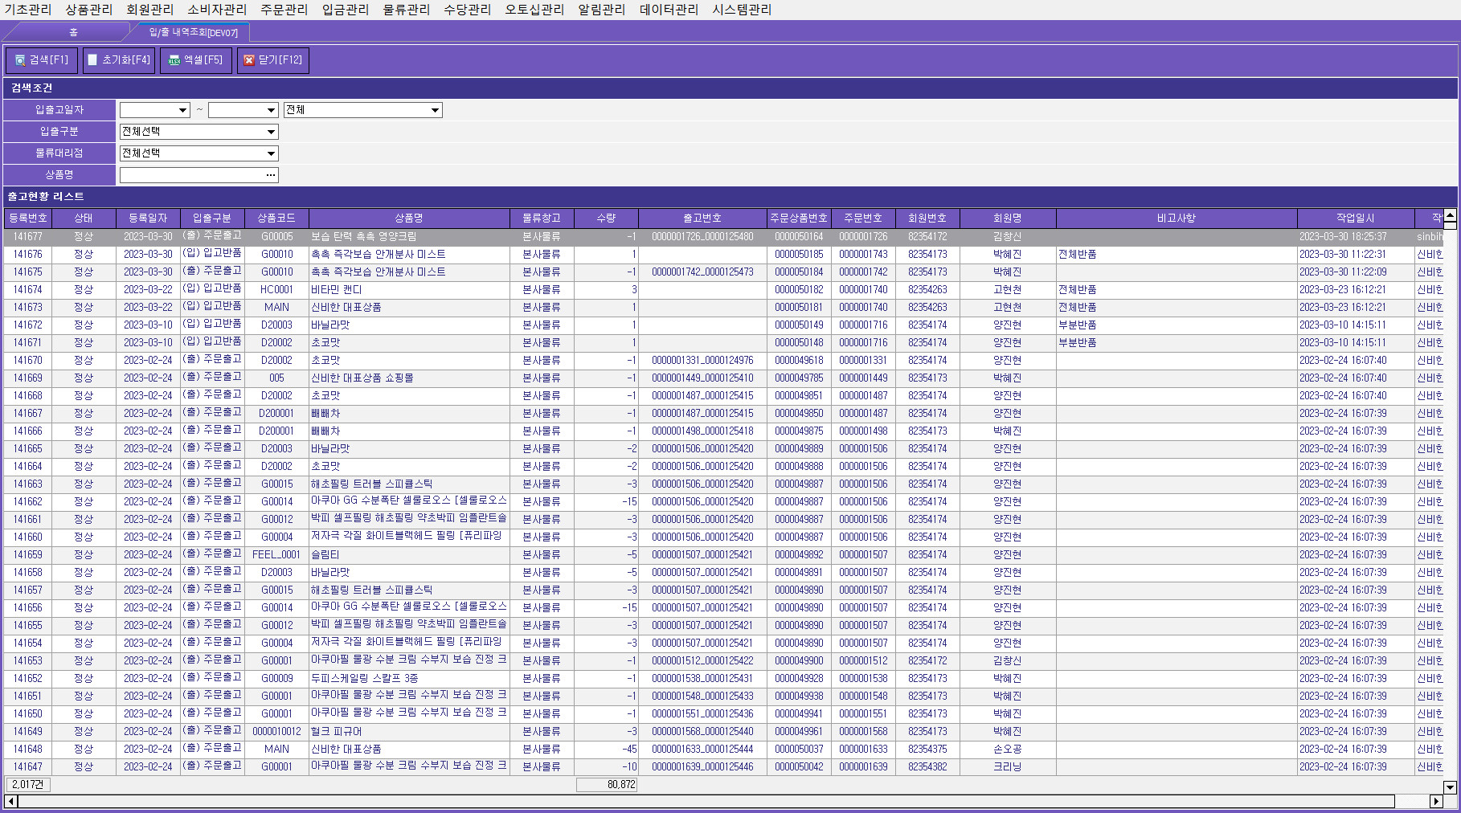This screenshot has height=813, width=1461.
Task: Click product code HC0001
Action: click(276, 290)
